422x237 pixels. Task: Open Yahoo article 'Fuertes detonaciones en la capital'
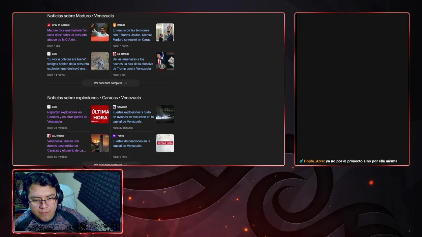[x=131, y=144]
